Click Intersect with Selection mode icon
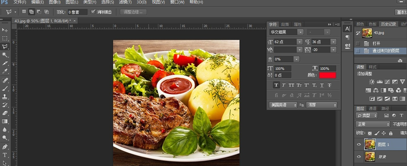This screenshot has width=407, height=166. [x=46, y=12]
